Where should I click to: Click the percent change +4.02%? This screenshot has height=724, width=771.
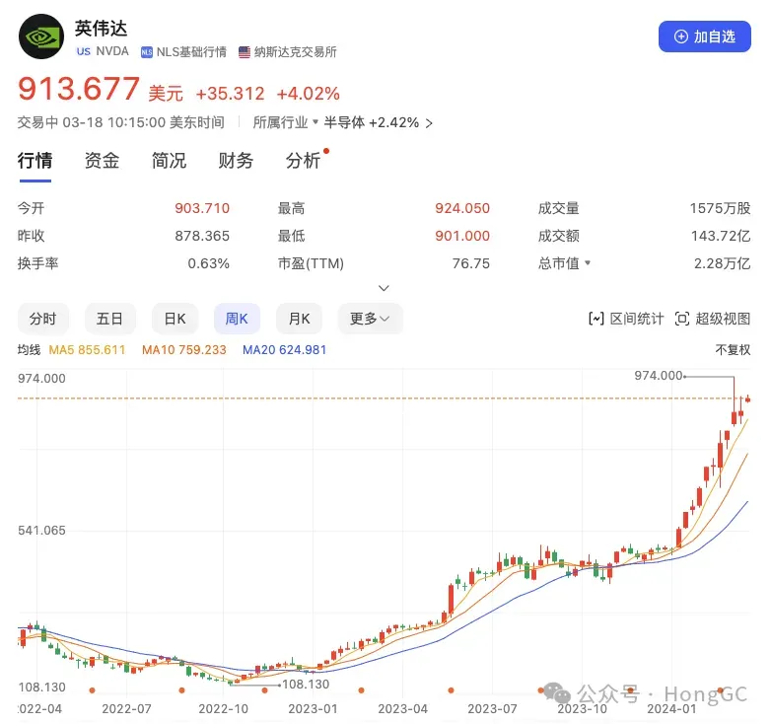click(309, 94)
